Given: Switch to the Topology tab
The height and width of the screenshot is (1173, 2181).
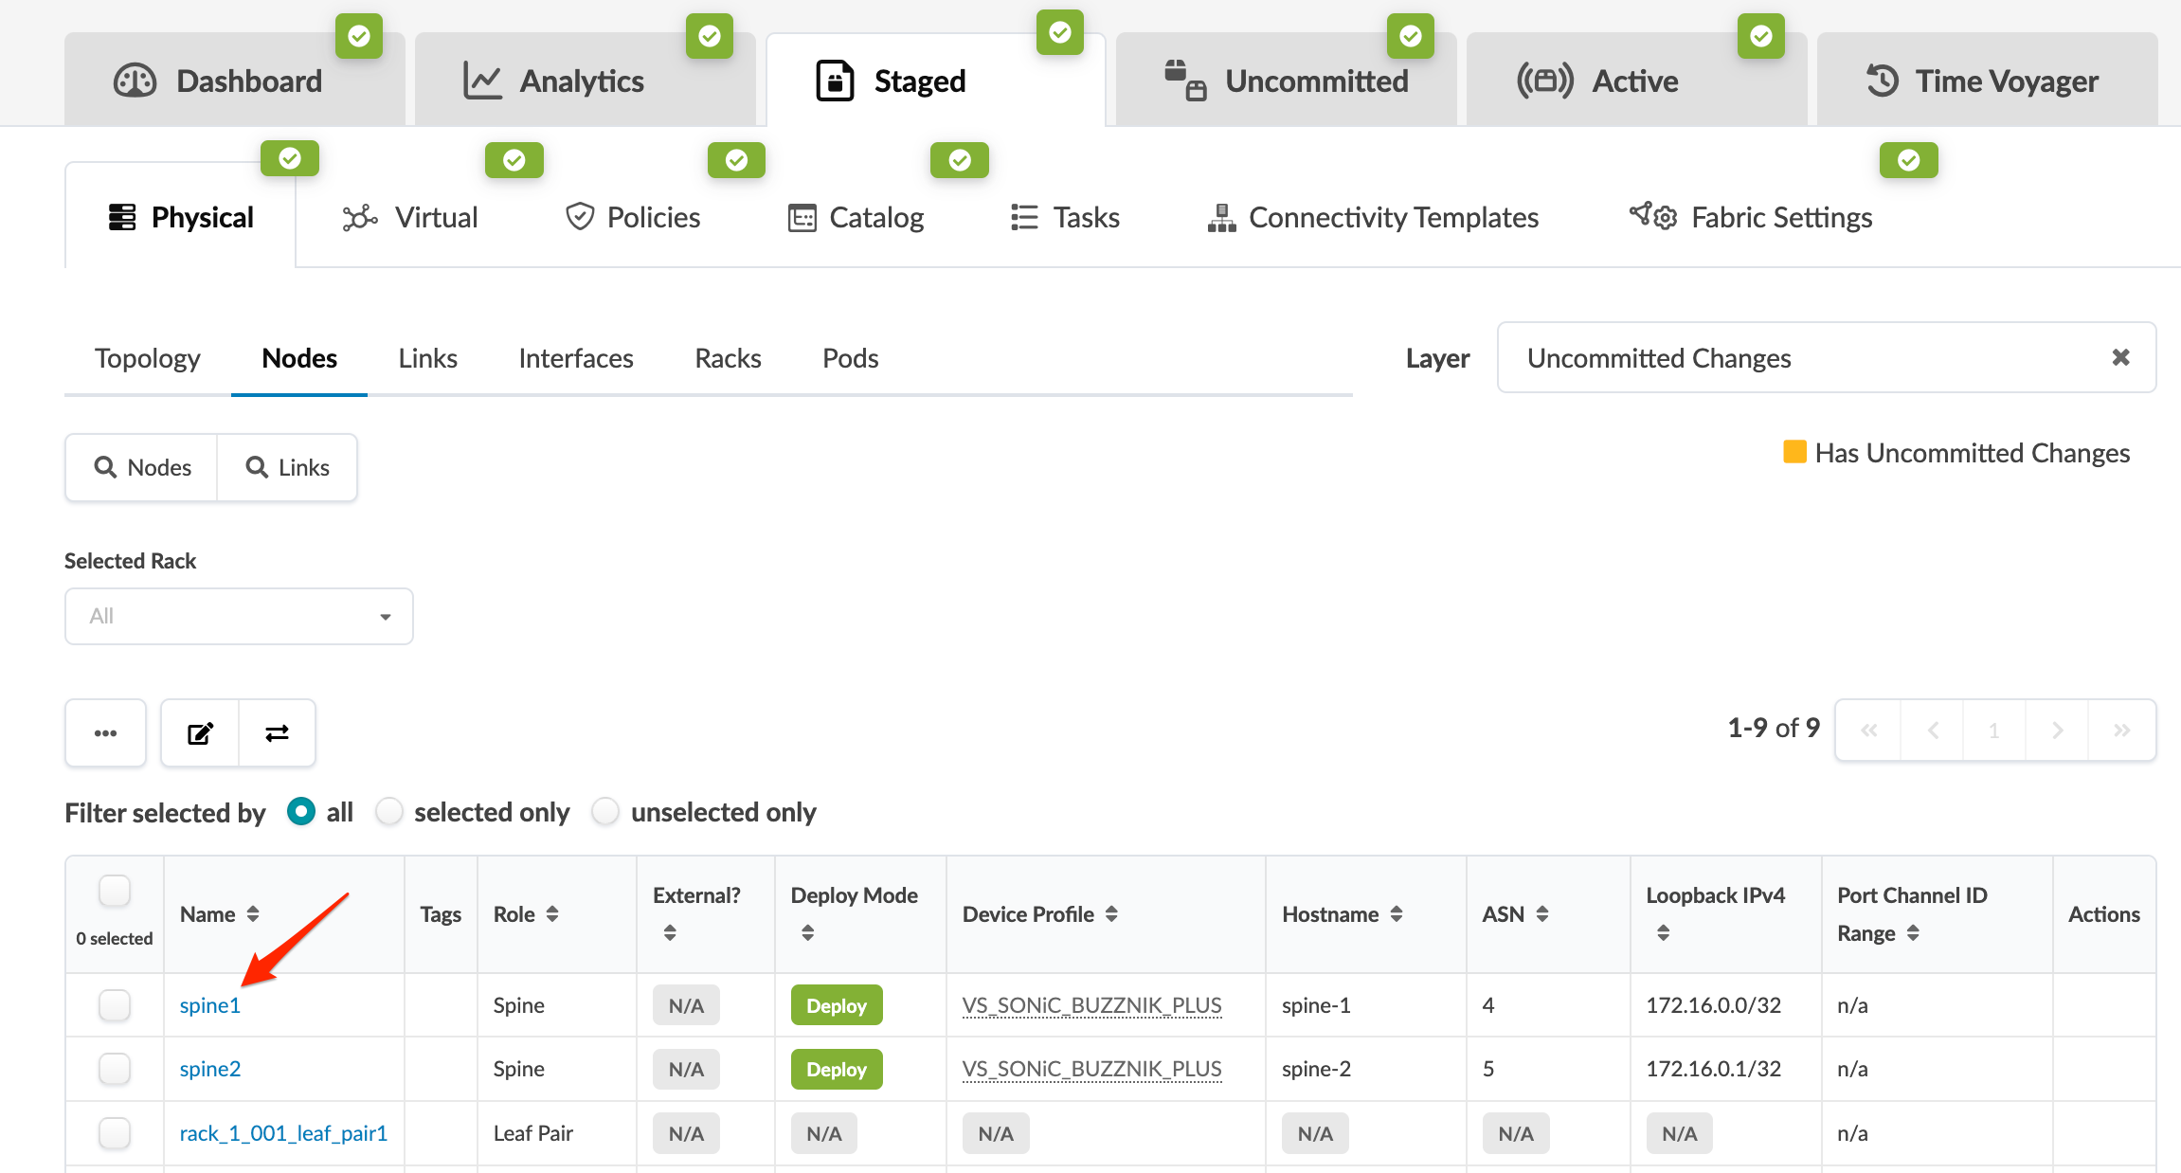Looking at the screenshot, I should click(147, 358).
